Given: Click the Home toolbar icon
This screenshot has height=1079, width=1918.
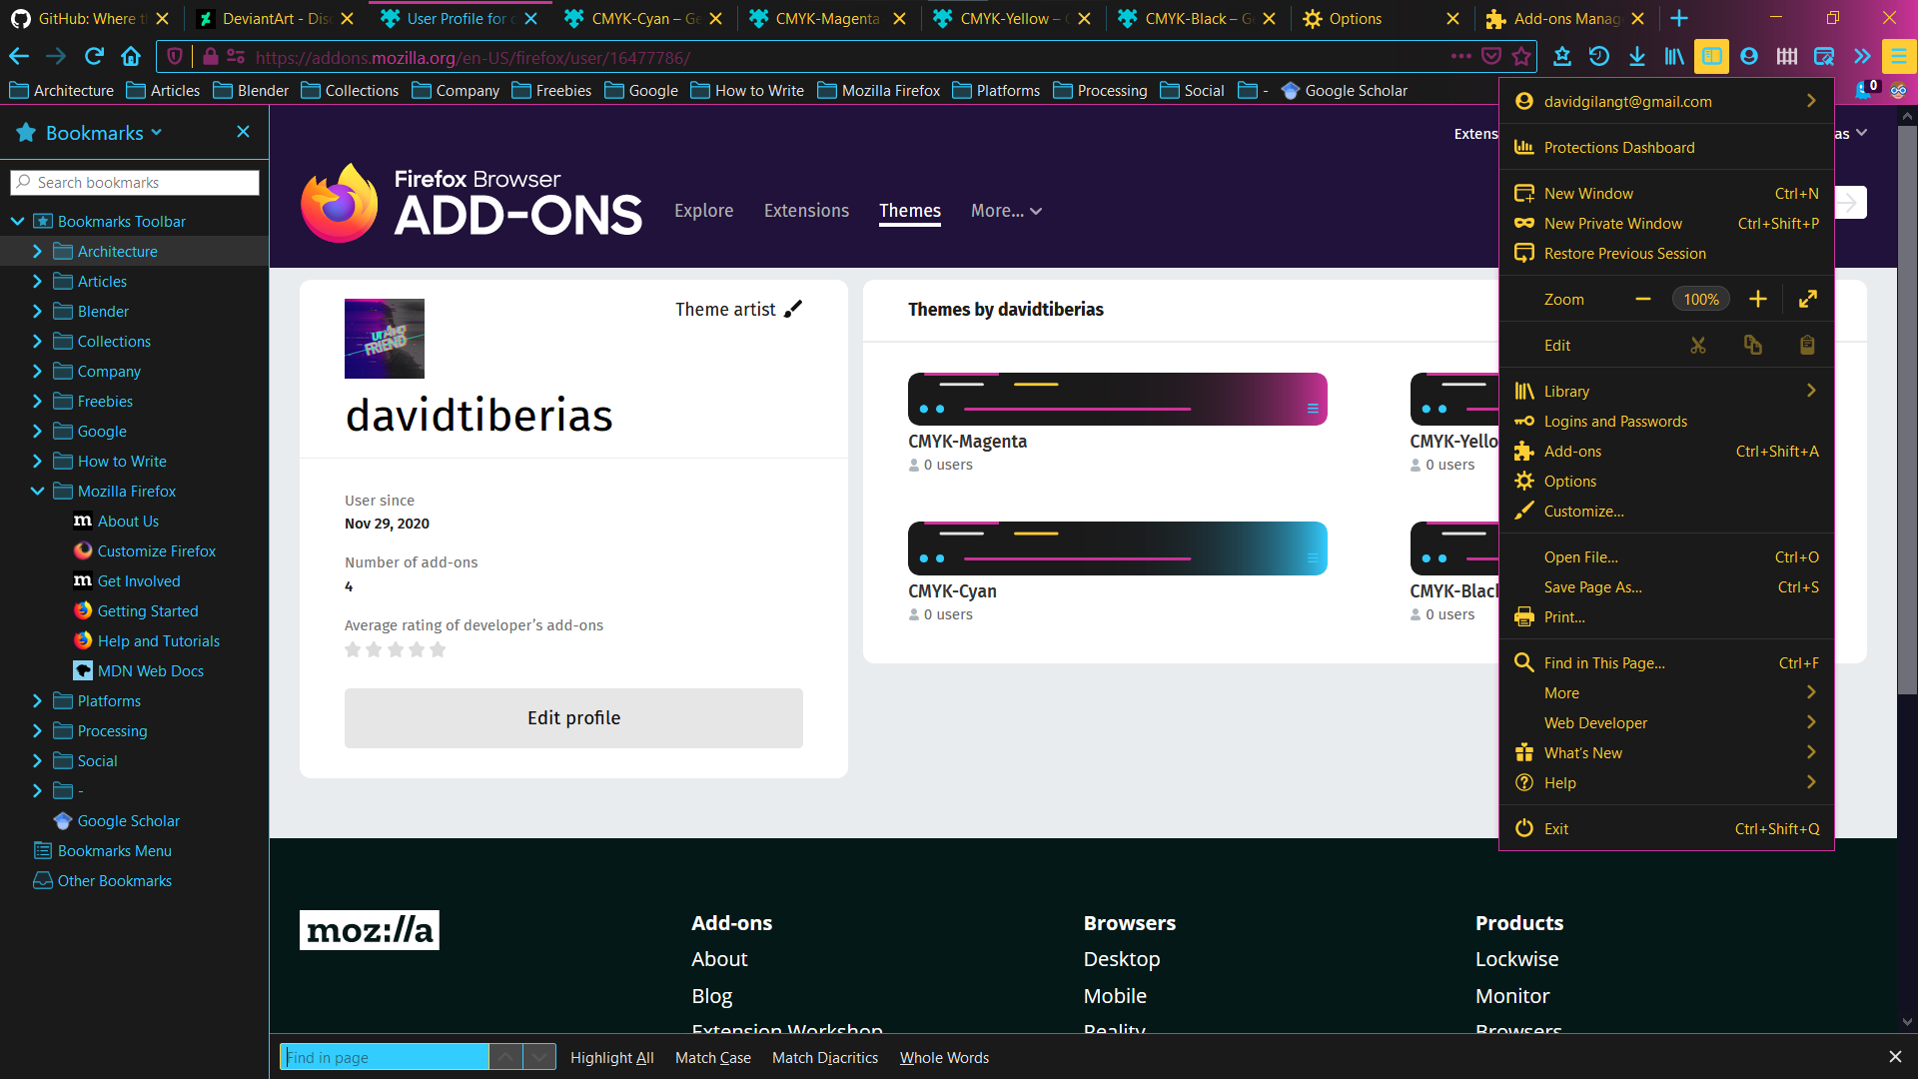Looking at the screenshot, I should click(x=131, y=57).
